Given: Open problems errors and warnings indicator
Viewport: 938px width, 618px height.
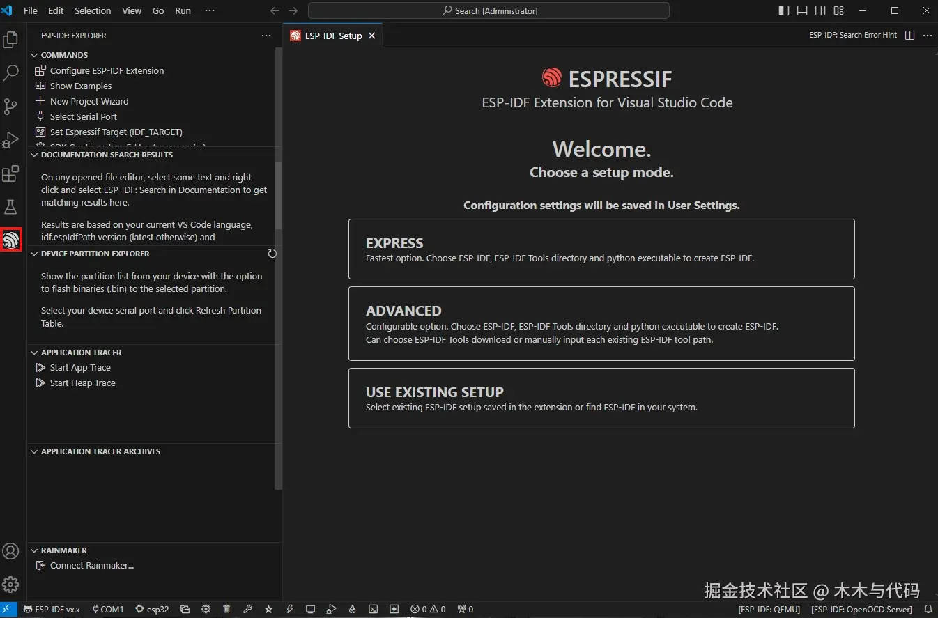Looking at the screenshot, I should coord(428,610).
